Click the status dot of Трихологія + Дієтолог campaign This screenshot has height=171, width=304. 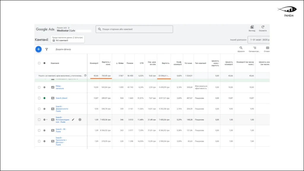[x=45, y=141]
